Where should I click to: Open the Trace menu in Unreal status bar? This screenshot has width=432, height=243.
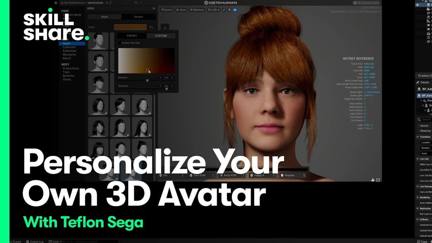[x=422, y=241]
